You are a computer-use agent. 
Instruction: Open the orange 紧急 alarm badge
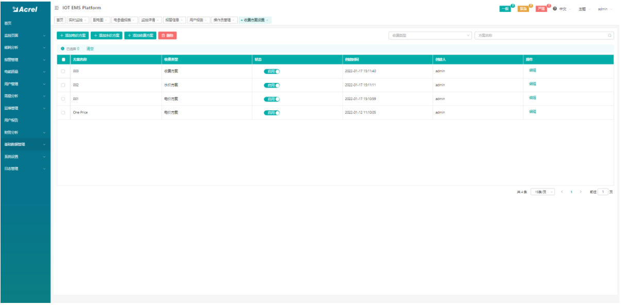523,9
